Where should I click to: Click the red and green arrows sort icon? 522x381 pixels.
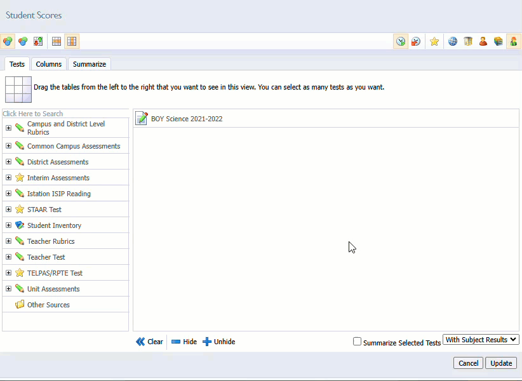pyautogui.click(x=38, y=41)
